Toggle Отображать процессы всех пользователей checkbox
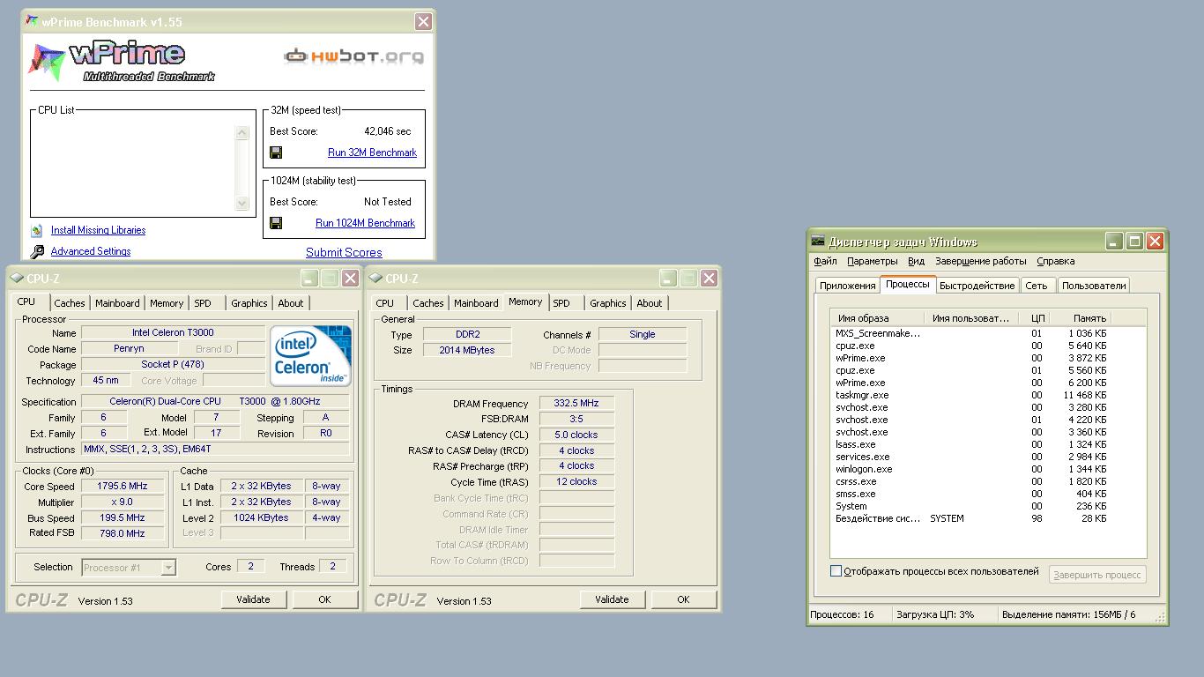 click(836, 571)
